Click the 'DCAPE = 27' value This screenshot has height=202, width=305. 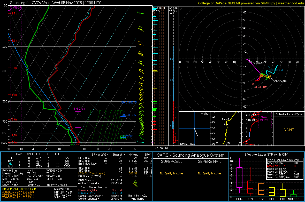click(x=10, y=182)
